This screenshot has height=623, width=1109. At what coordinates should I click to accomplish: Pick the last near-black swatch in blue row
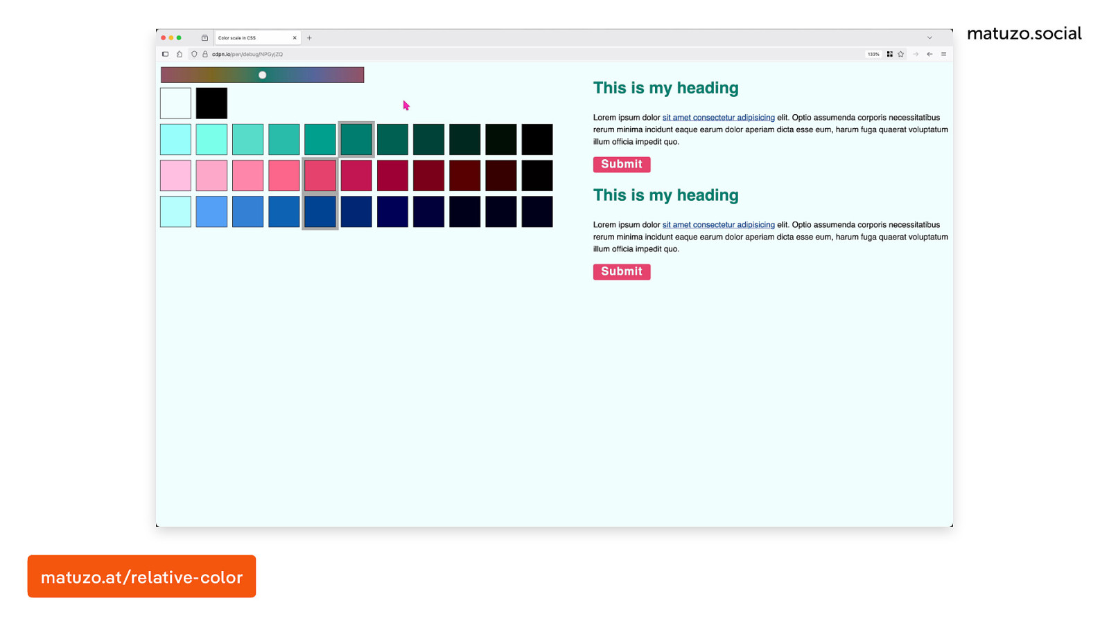click(x=537, y=211)
